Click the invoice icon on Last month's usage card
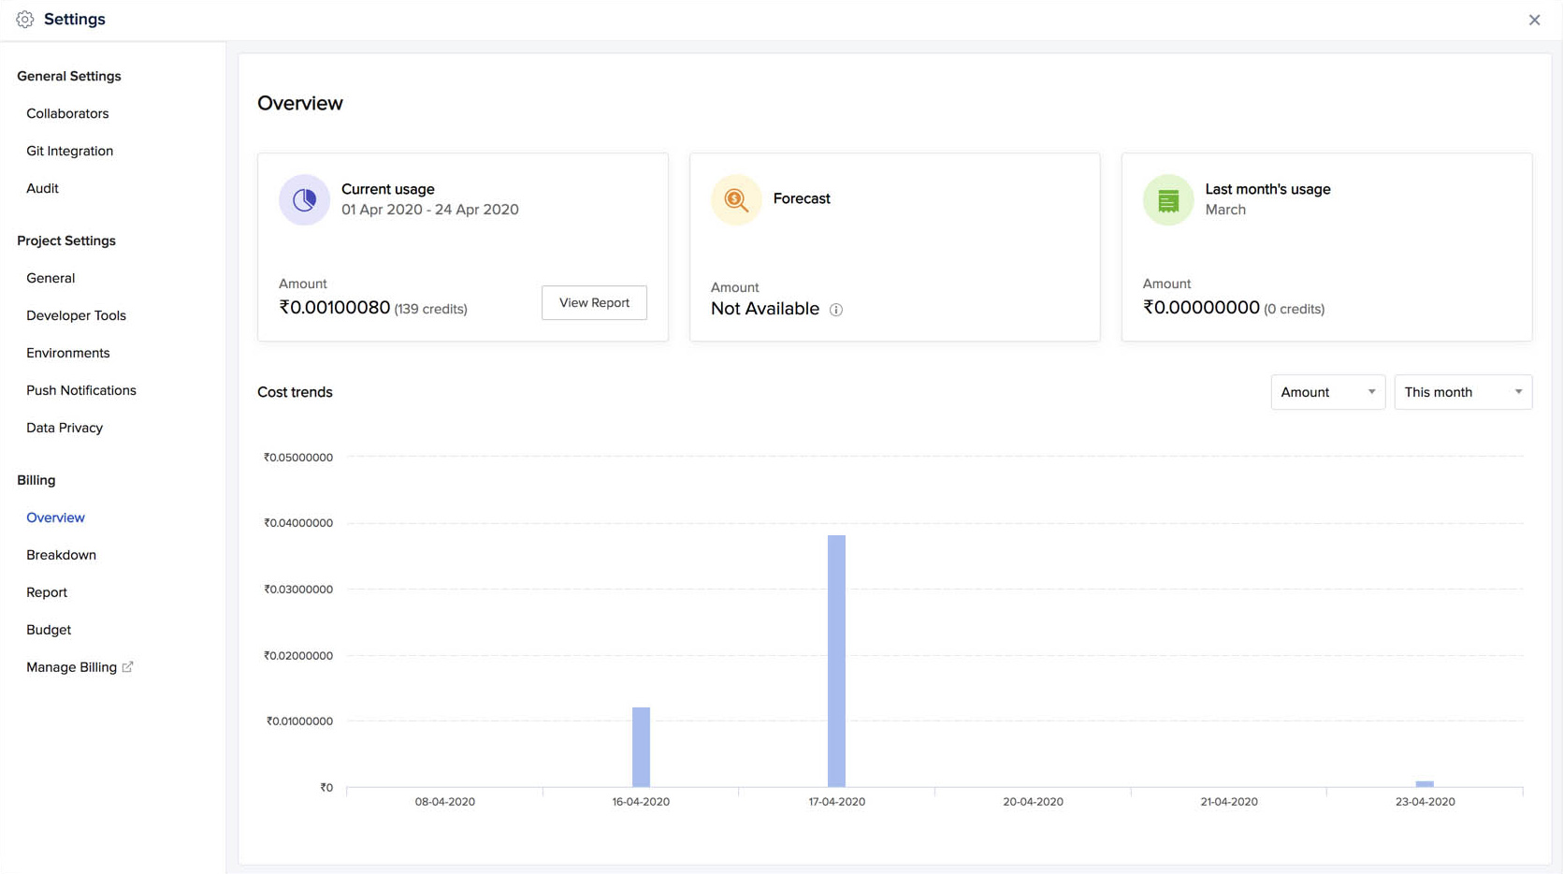Screen dimensions: 1563x874 click(1167, 199)
